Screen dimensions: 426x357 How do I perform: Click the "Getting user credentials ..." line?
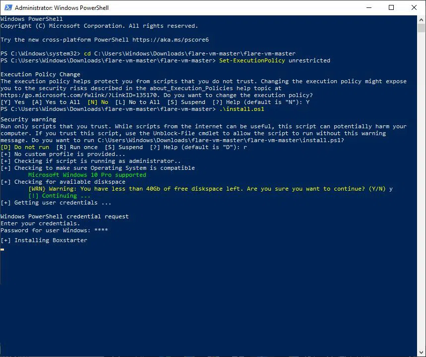[x=56, y=203]
